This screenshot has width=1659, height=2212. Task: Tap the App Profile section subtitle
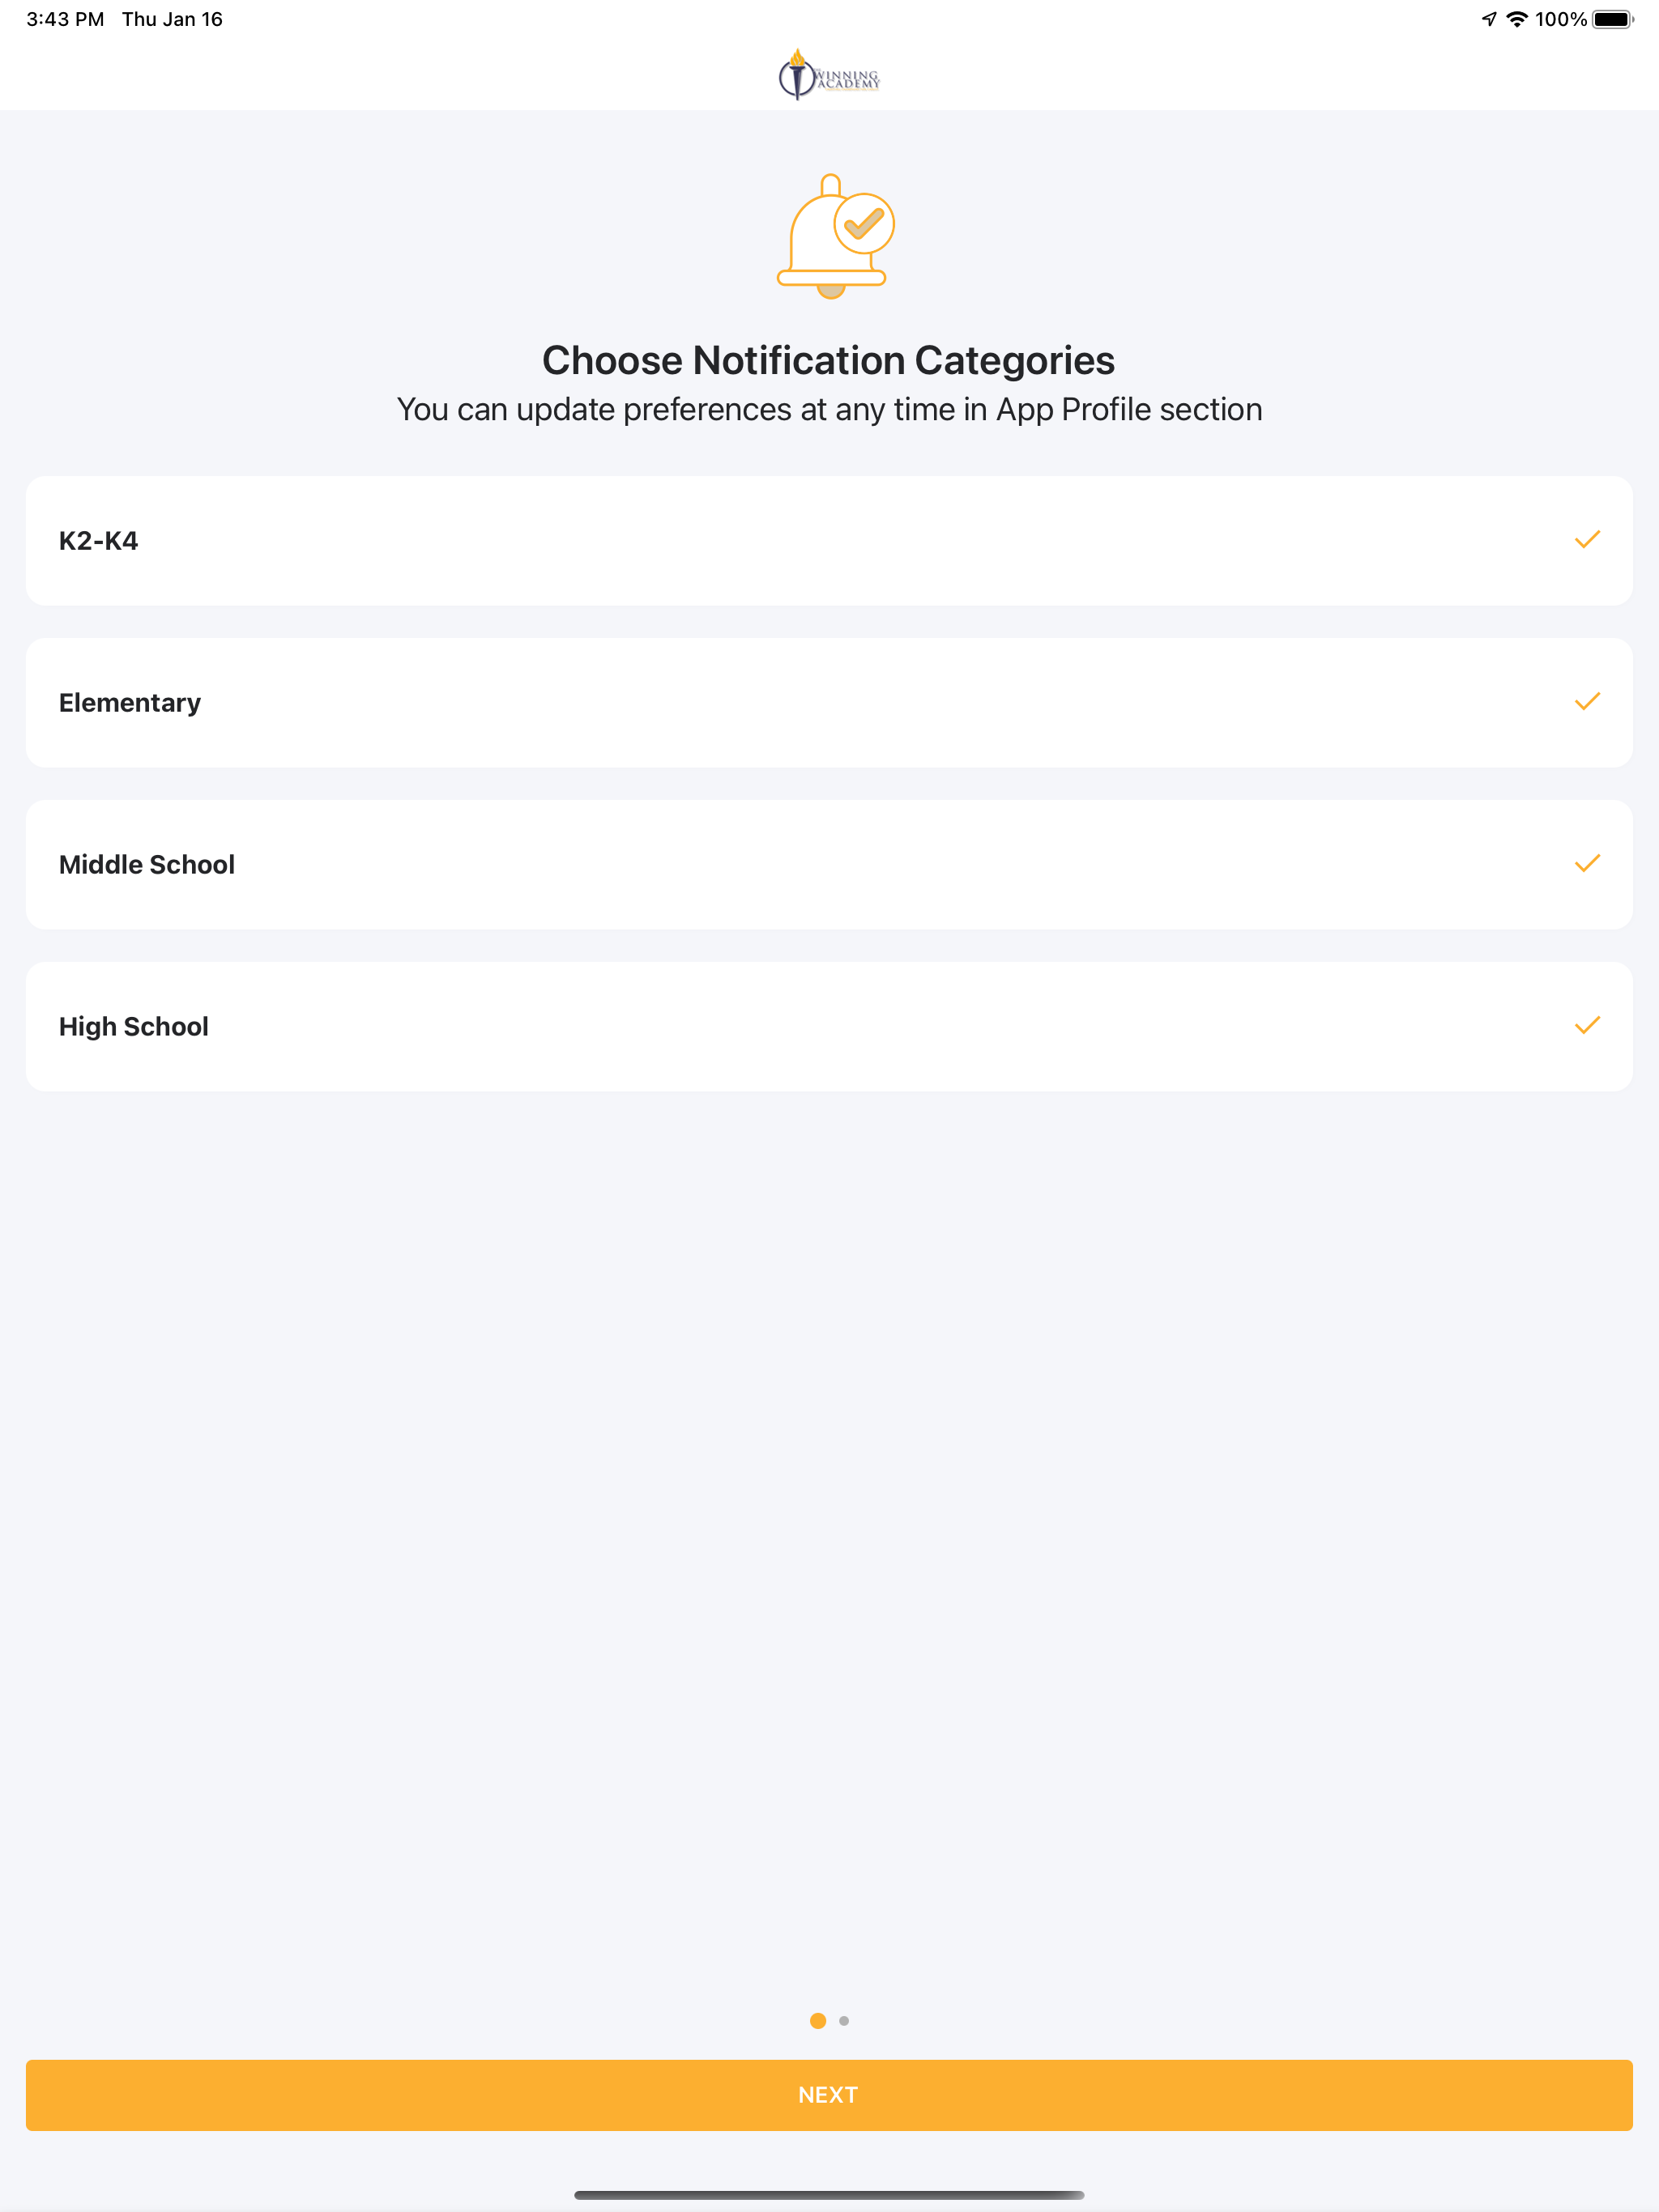point(829,410)
